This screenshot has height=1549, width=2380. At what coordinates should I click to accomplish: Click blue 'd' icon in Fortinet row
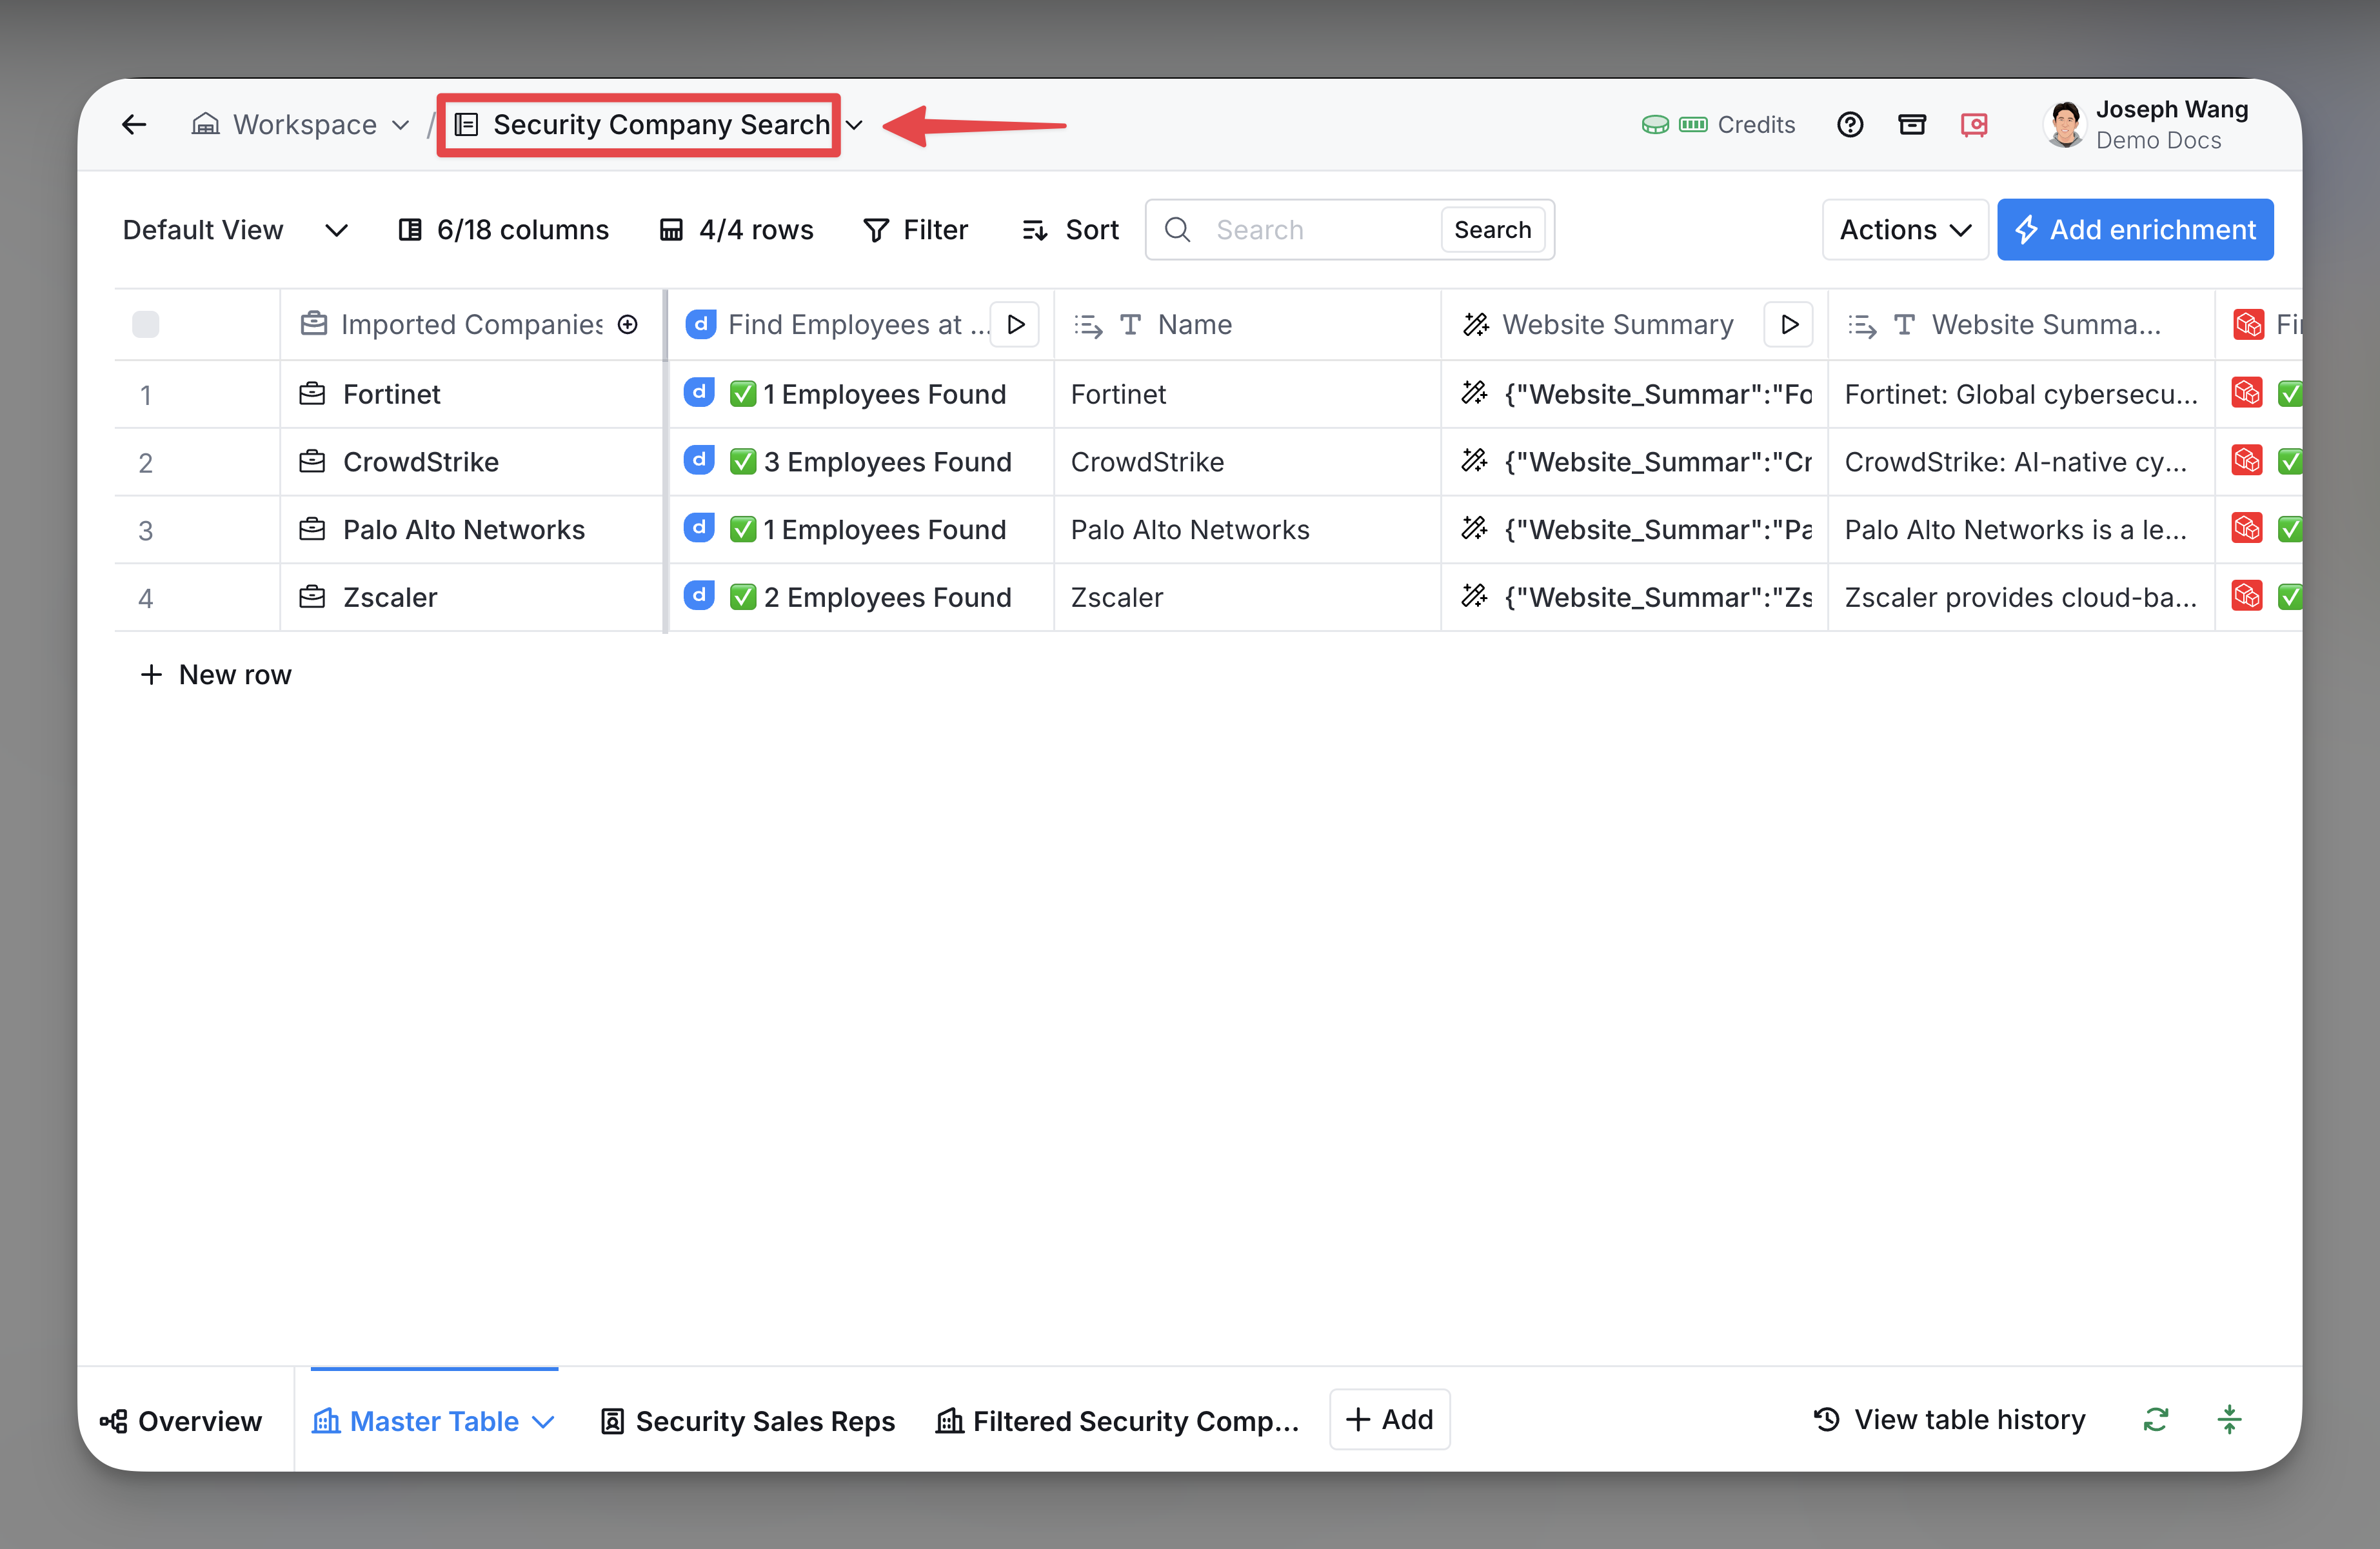[699, 392]
